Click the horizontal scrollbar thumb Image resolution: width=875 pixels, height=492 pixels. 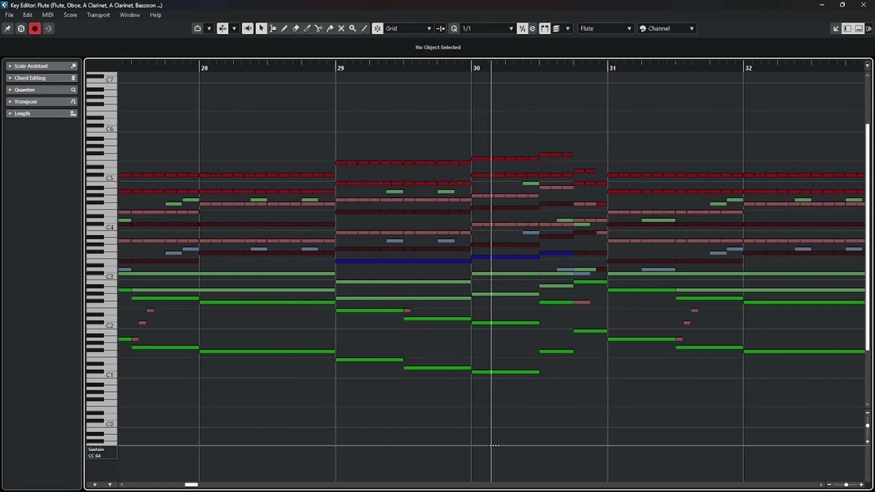191,484
